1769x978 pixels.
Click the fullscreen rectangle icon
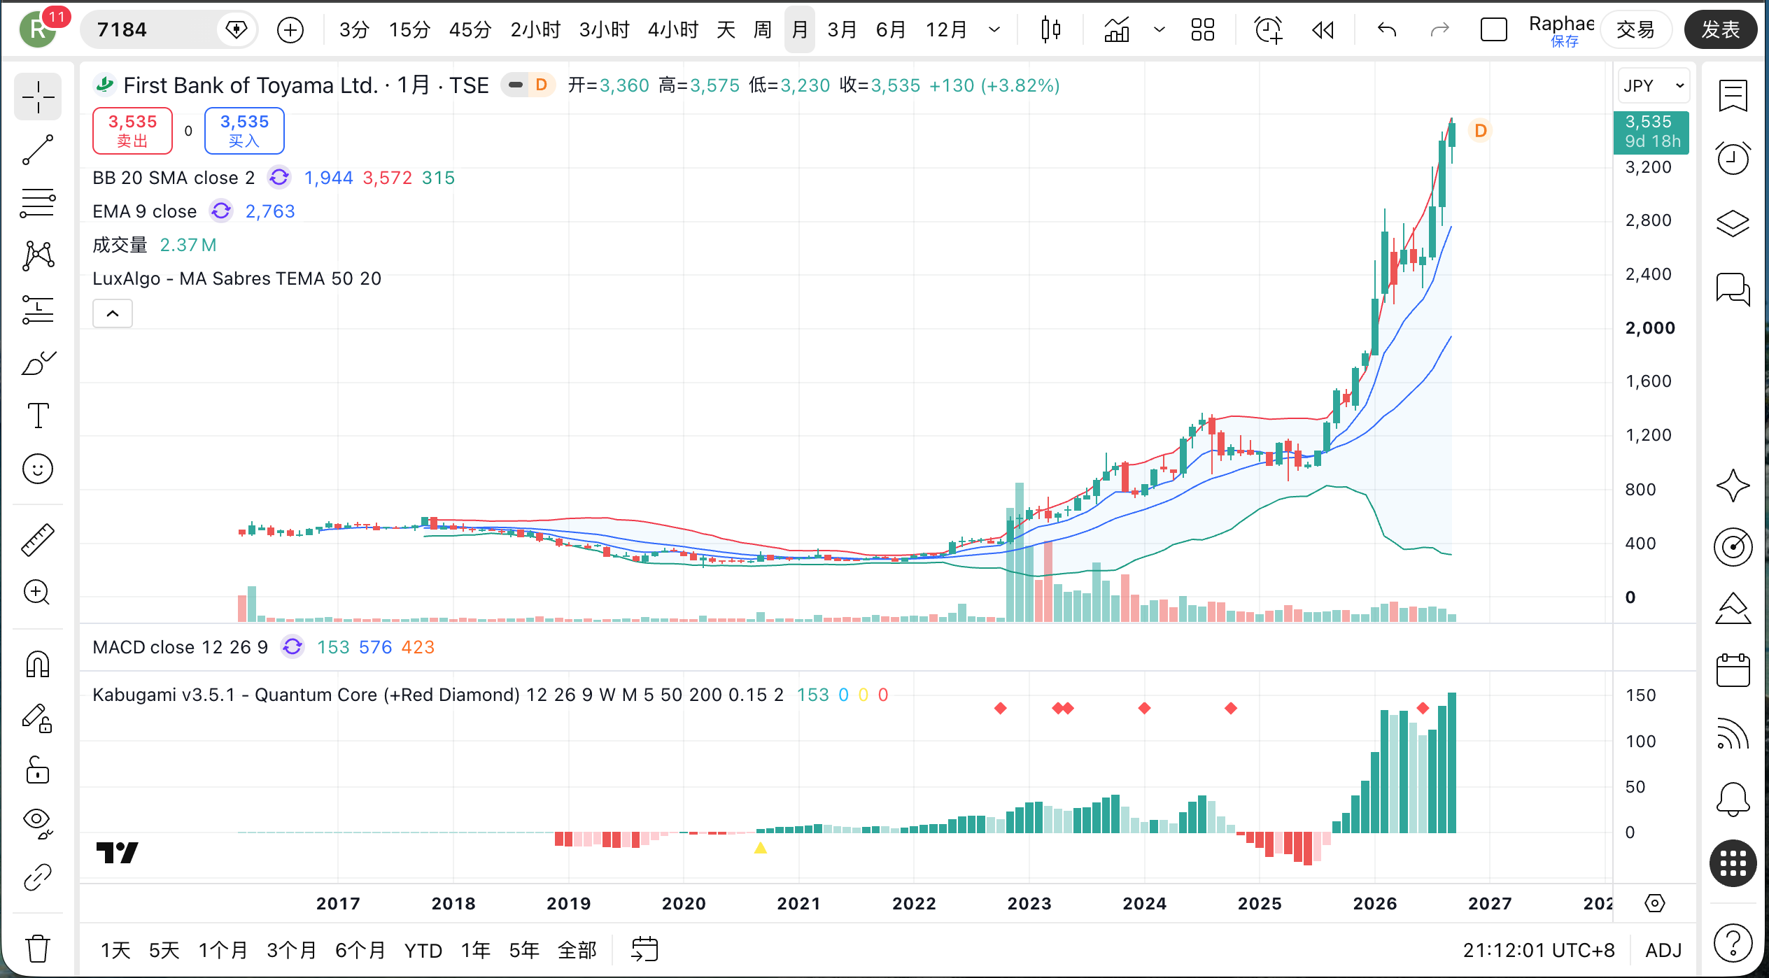coord(1494,30)
